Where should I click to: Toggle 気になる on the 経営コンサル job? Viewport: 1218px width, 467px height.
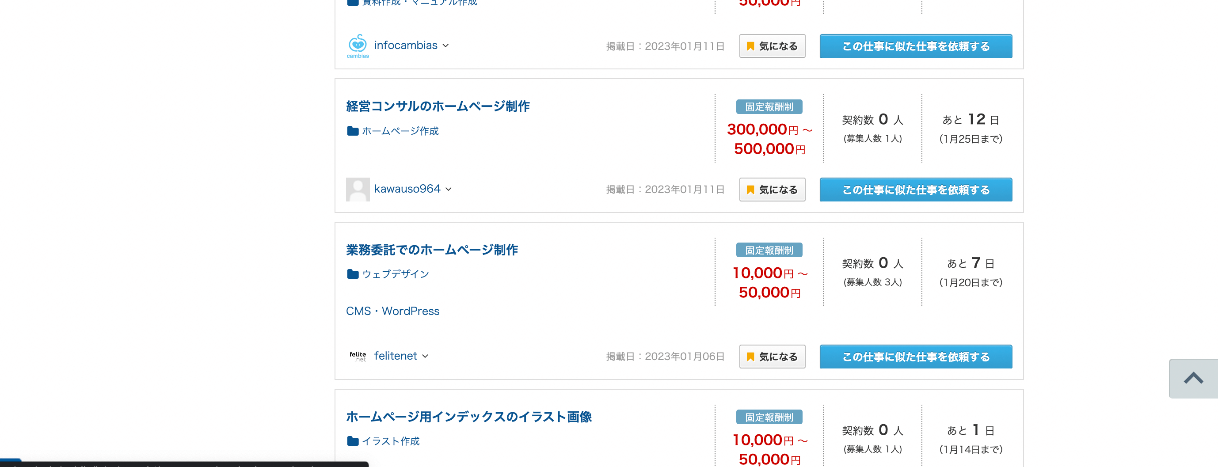click(x=772, y=190)
